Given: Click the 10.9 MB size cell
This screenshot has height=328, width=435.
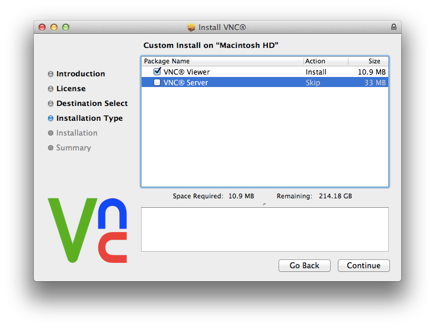Looking at the screenshot, I should 372,72.
